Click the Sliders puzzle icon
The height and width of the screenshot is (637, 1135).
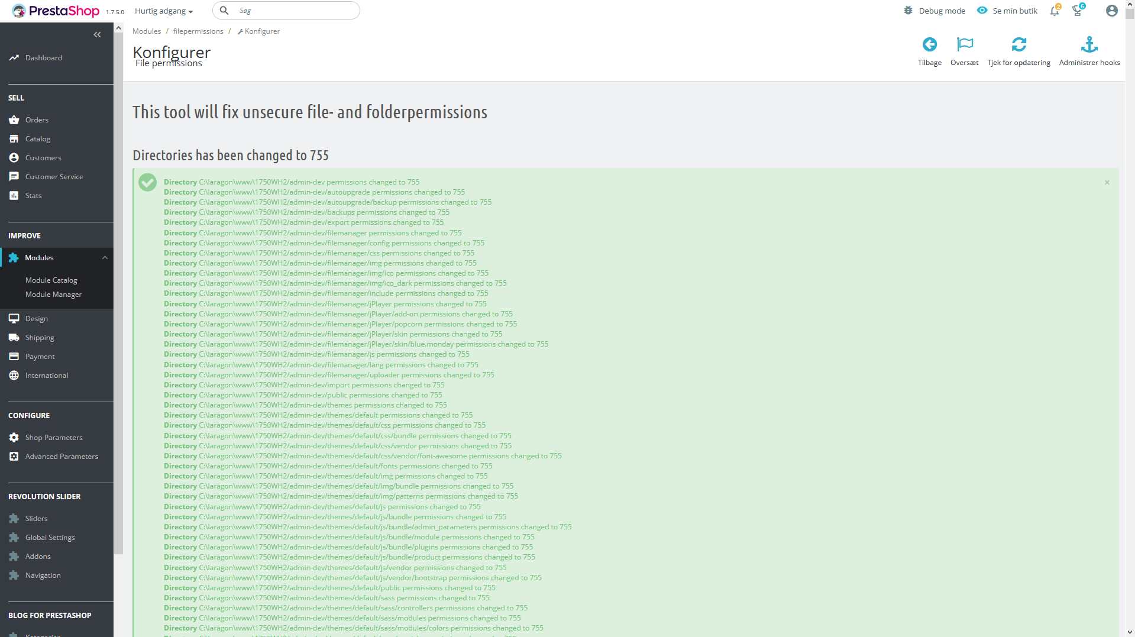[14, 519]
